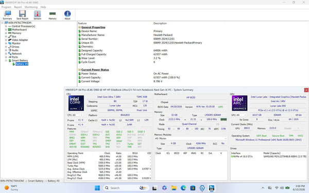
Task: Click the SAMSUNG MZVL22T0HBLB drive entry
Action: tap(269, 156)
